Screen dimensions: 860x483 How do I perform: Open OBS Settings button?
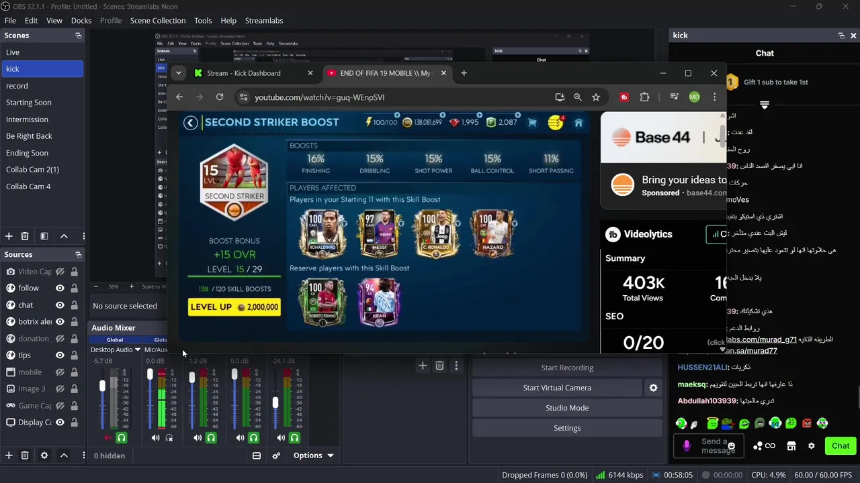(x=567, y=428)
